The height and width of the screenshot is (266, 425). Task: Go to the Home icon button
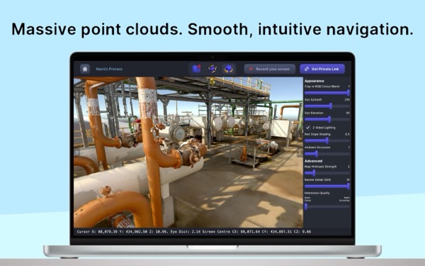tap(85, 69)
